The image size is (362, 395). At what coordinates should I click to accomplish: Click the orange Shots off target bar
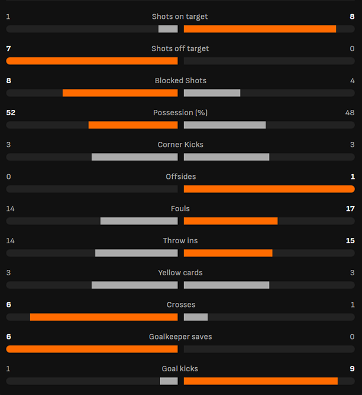click(x=92, y=61)
